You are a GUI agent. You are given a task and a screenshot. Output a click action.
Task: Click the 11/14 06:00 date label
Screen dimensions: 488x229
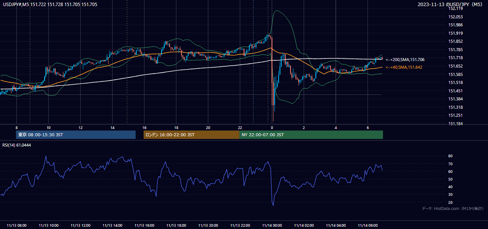[x=368, y=226]
